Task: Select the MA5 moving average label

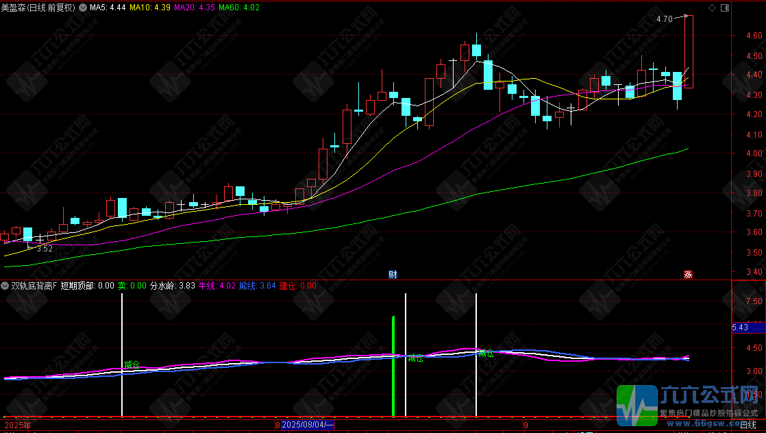Action: click(x=108, y=8)
